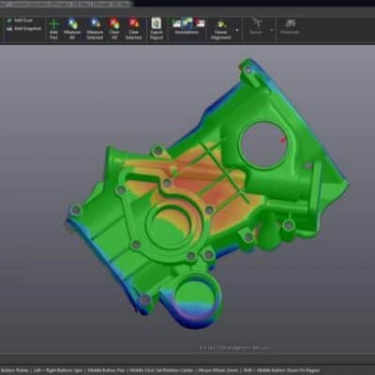Expand the Viewer Alignment dropdown arrow
The height and width of the screenshot is (375, 375).
237,30
